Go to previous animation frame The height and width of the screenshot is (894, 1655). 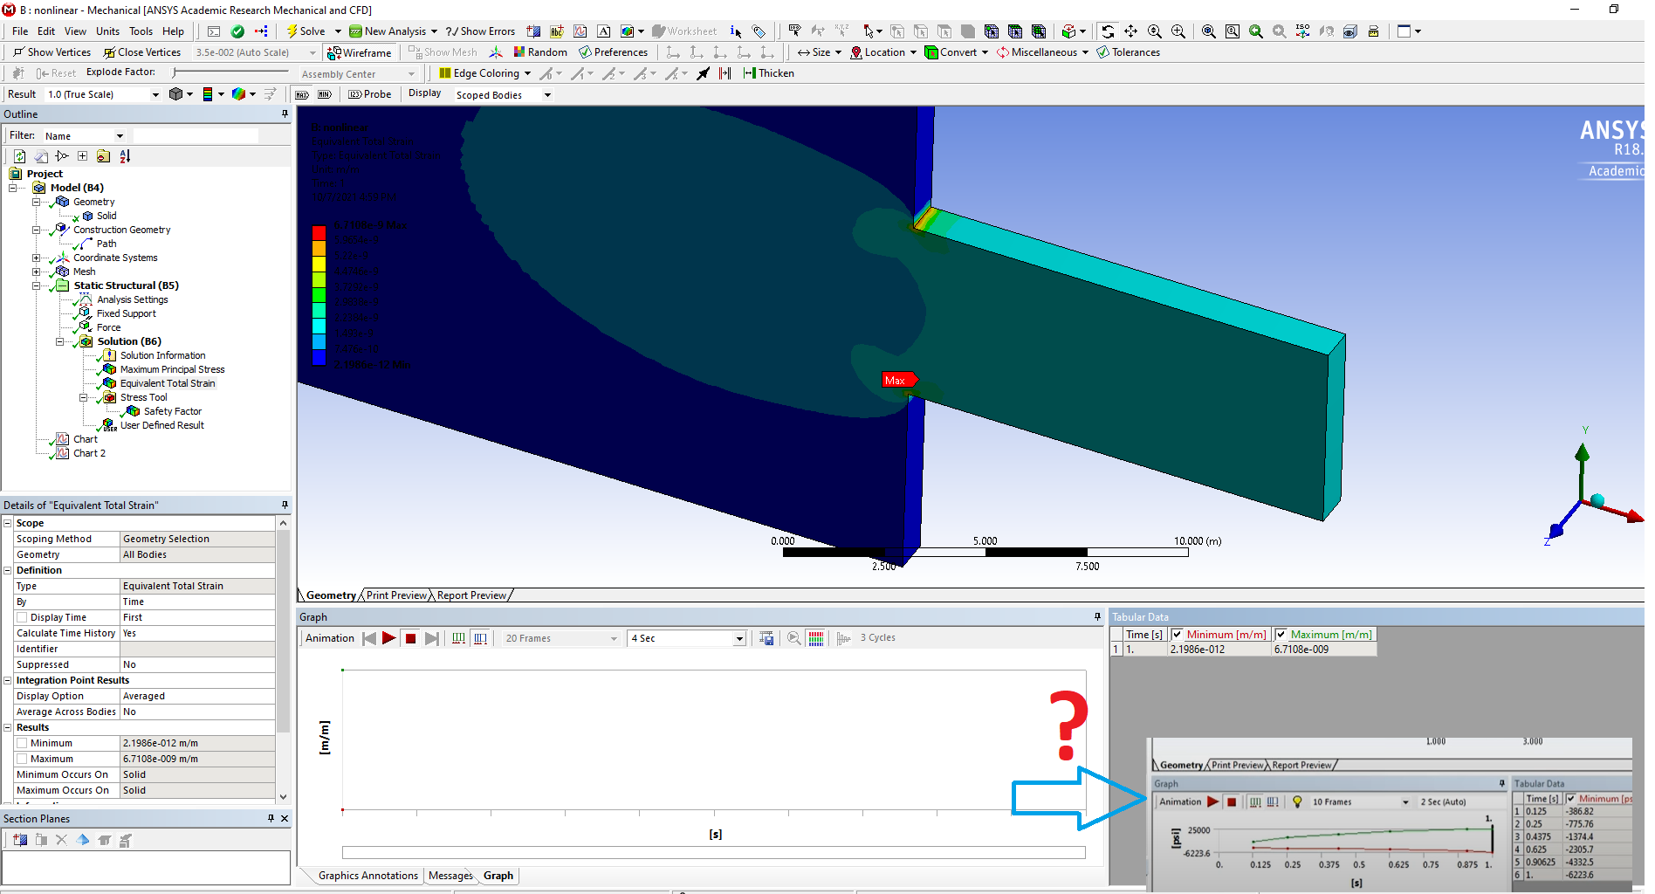coord(368,638)
